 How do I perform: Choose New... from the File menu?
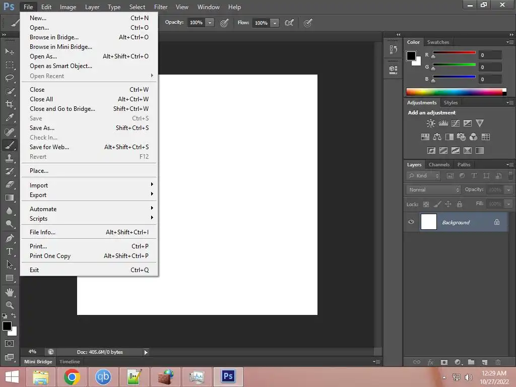click(x=89, y=18)
